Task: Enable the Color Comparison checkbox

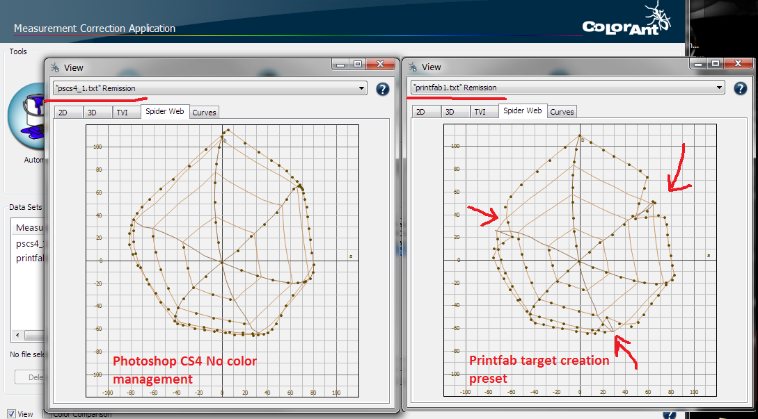Action: [47, 415]
